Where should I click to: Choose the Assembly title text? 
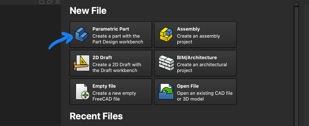188,29
